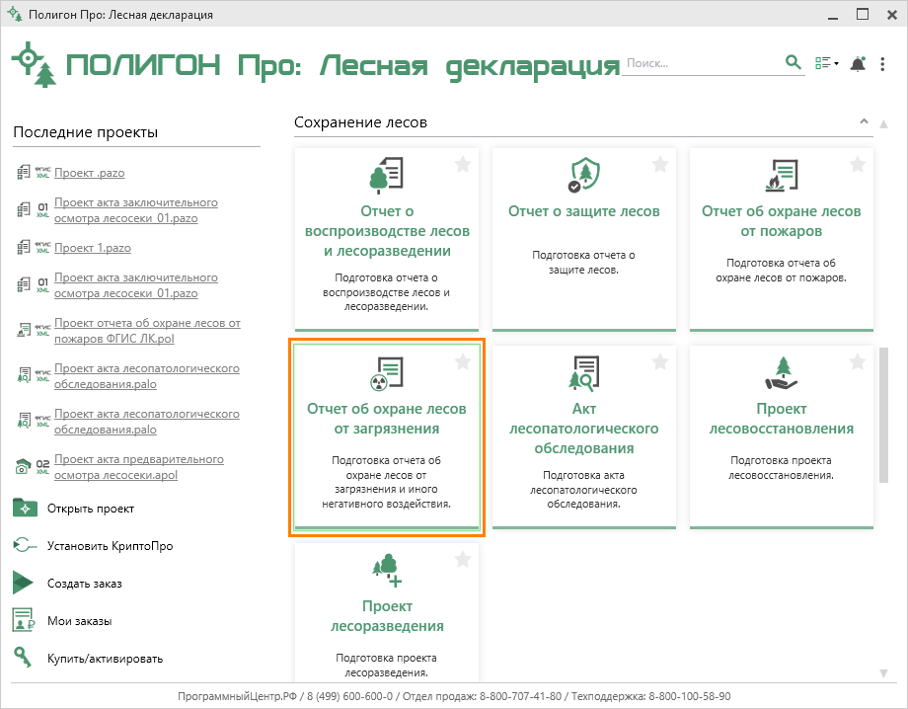This screenshot has height=709, width=908.
Task: Click the Купить/активировать key icon
Action: pos(23,657)
